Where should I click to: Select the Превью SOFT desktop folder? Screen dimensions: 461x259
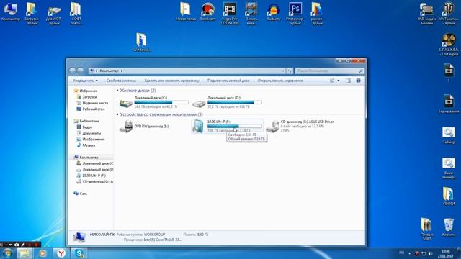click(426, 229)
